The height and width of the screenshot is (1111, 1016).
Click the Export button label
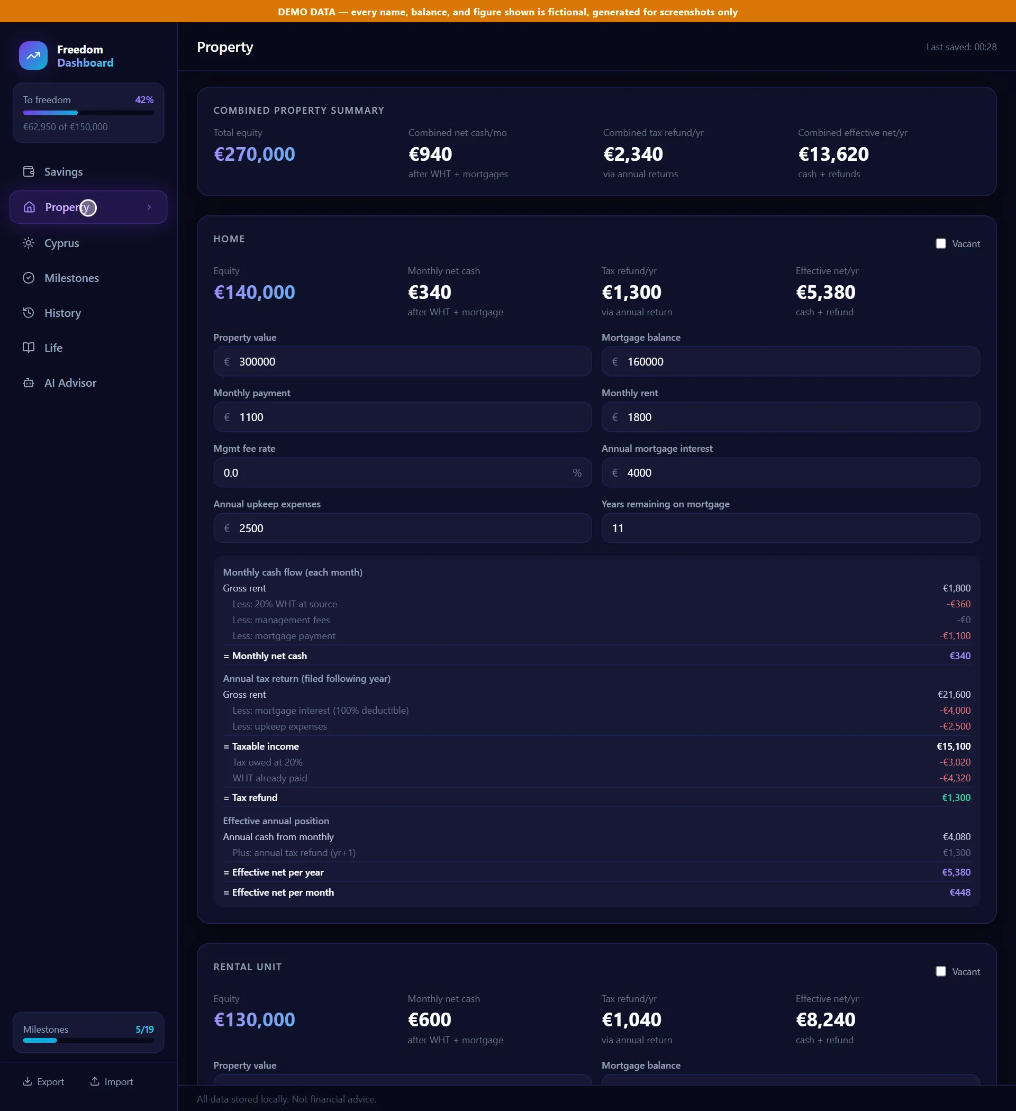coord(51,1081)
